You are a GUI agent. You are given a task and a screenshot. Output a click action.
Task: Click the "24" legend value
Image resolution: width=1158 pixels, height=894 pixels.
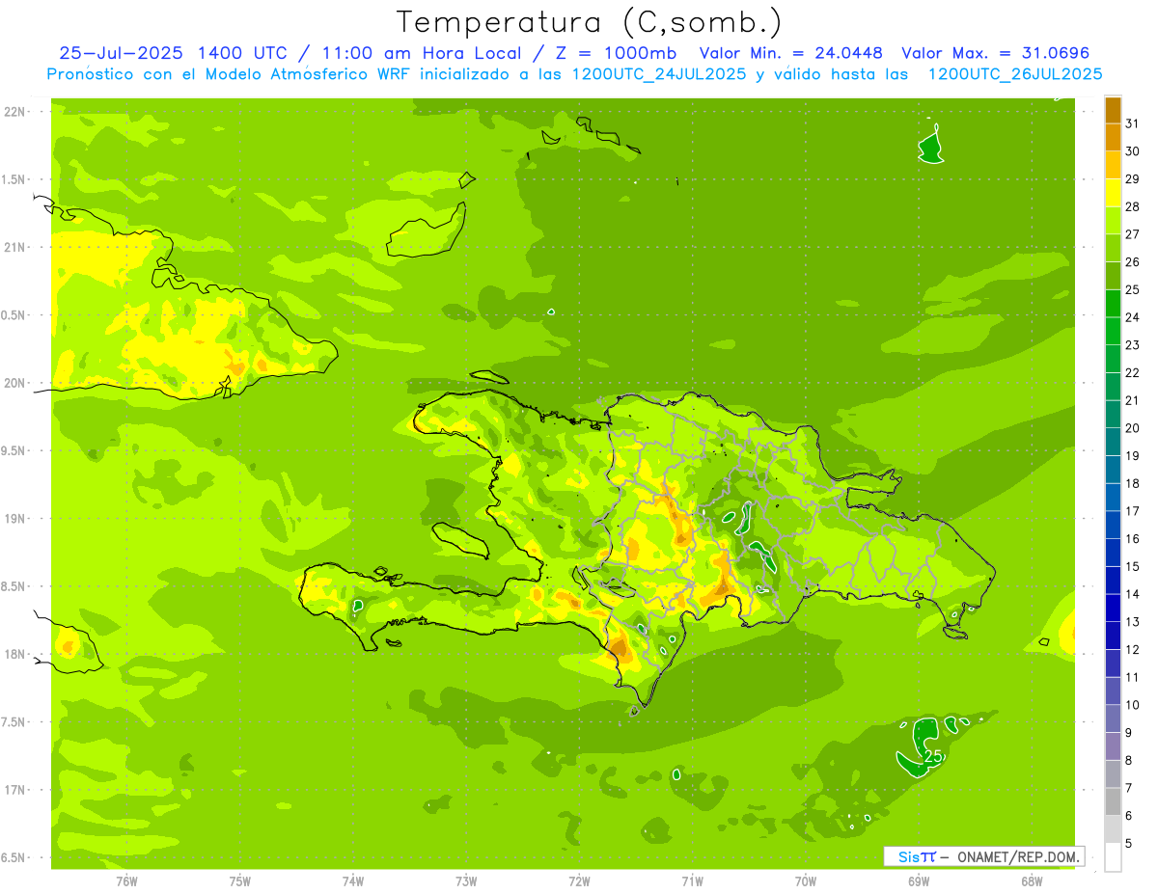point(1133,317)
